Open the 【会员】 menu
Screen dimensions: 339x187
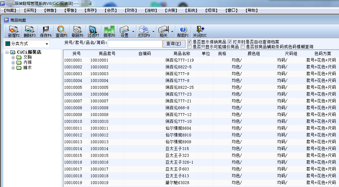110,10
